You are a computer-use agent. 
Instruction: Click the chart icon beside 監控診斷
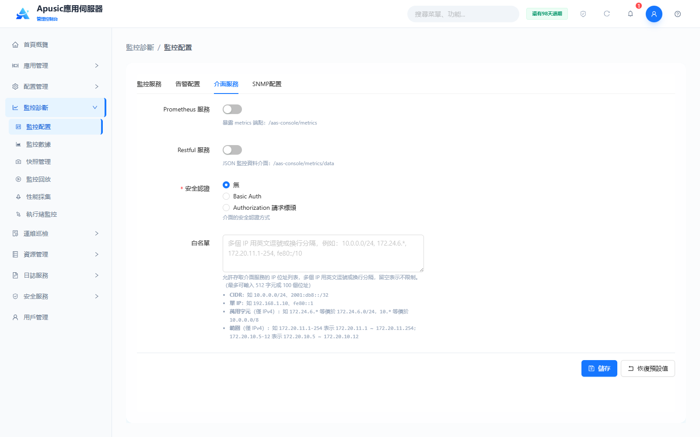tap(15, 108)
